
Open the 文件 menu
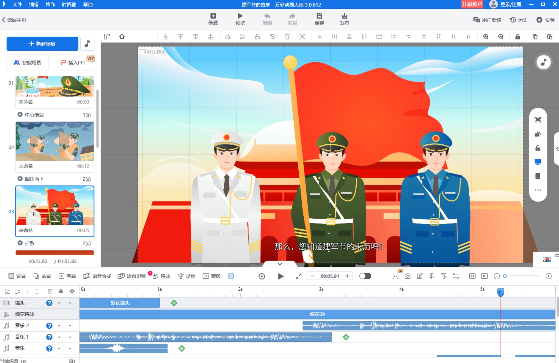(x=17, y=4)
